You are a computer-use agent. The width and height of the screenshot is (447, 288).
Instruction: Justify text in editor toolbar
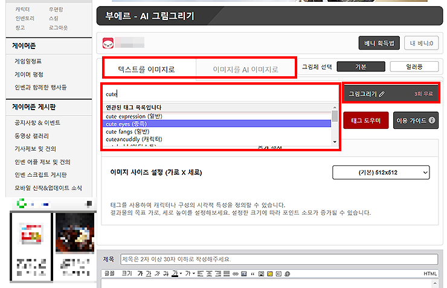(x=227, y=273)
